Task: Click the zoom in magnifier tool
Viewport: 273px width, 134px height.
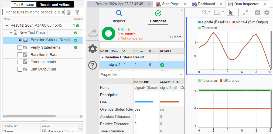Action: pyautogui.click(x=205, y=12)
